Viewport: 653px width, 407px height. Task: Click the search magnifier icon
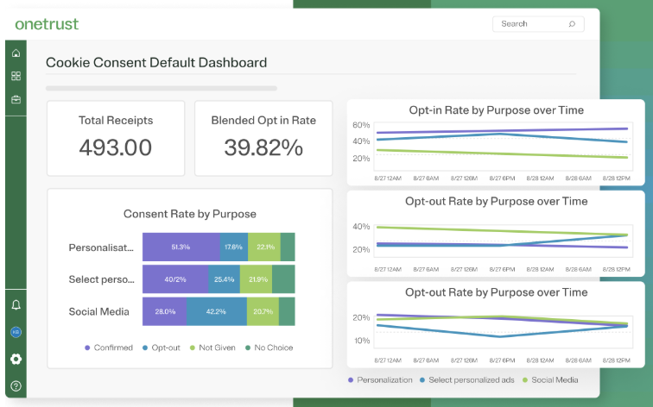(572, 24)
